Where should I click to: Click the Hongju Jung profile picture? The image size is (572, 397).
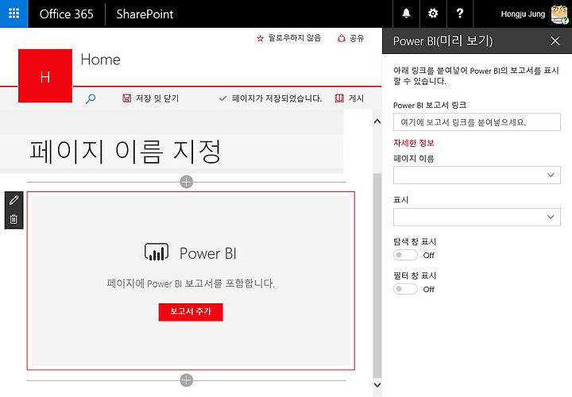click(559, 13)
